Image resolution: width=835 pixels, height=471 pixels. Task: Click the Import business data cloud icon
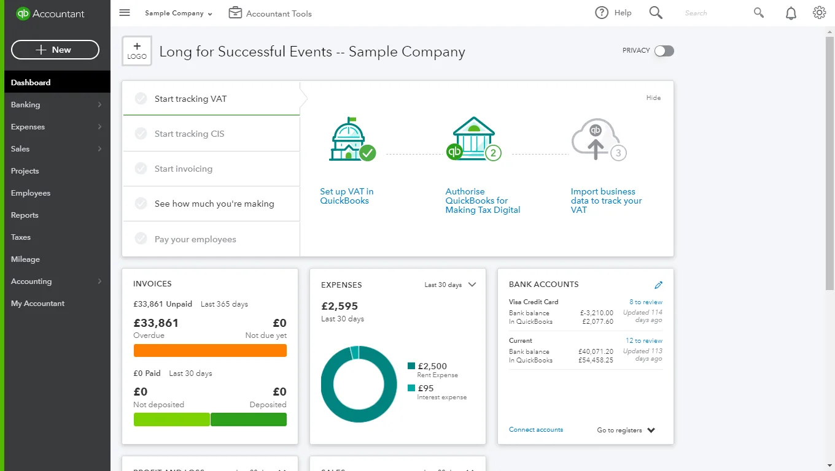point(599,140)
